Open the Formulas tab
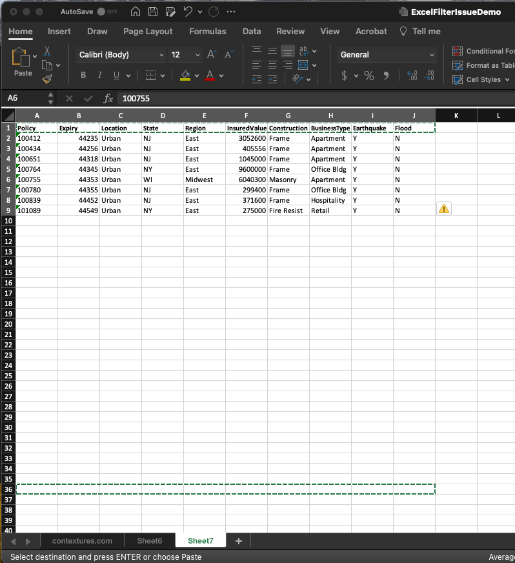Image resolution: width=515 pixels, height=563 pixels. pos(208,31)
